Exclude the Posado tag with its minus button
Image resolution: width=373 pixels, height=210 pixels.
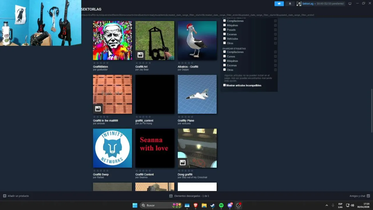tap(275, 30)
